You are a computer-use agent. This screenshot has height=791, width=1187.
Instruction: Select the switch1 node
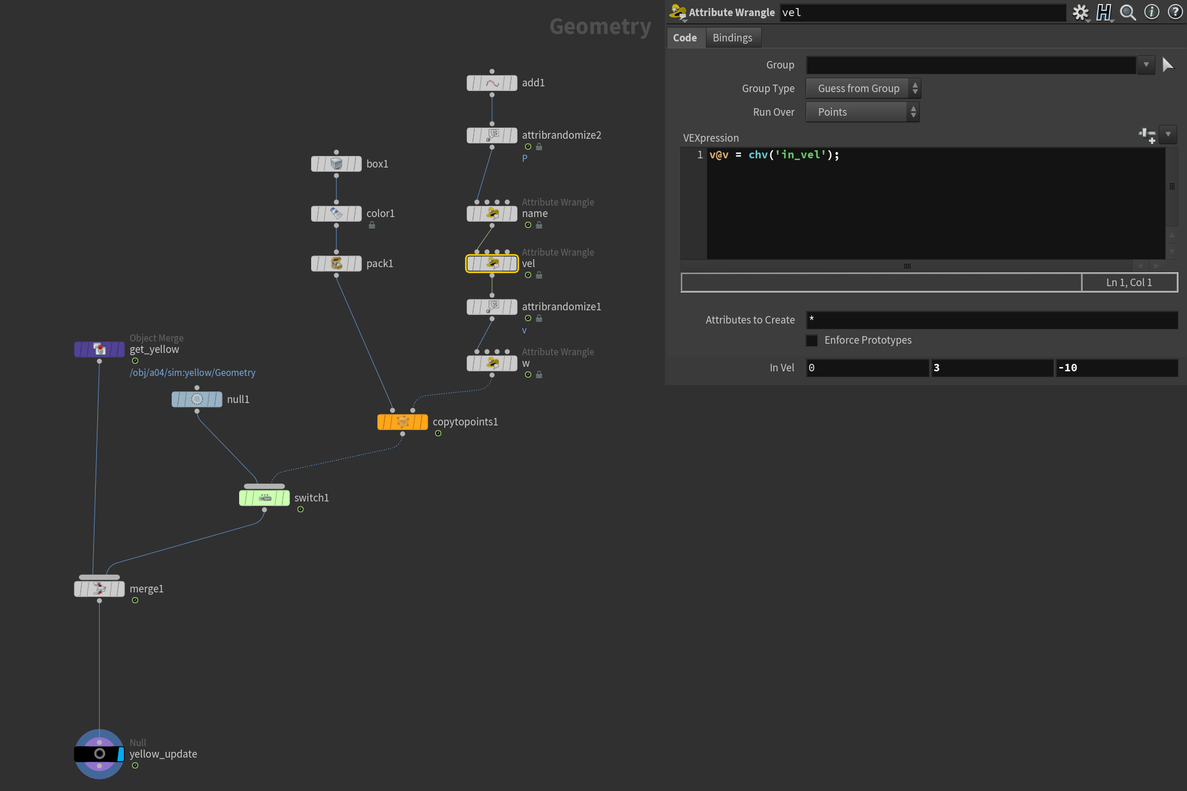coord(264,498)
